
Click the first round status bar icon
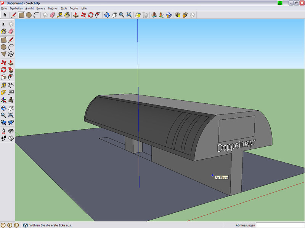click(x=3, y=225)
